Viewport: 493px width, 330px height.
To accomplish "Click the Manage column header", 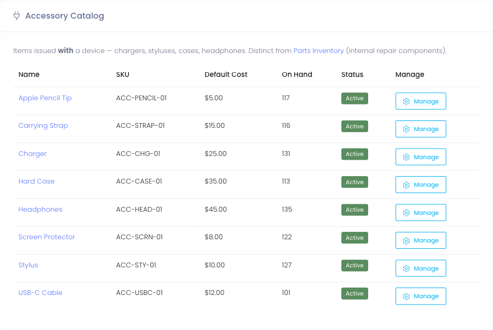I will click(410, 74).
